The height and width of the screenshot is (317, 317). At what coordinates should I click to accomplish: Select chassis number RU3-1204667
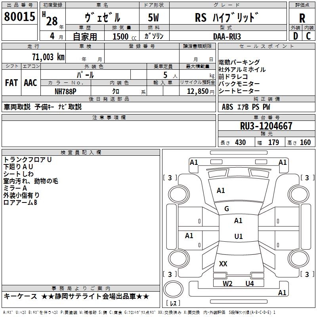tap(266, 126)
